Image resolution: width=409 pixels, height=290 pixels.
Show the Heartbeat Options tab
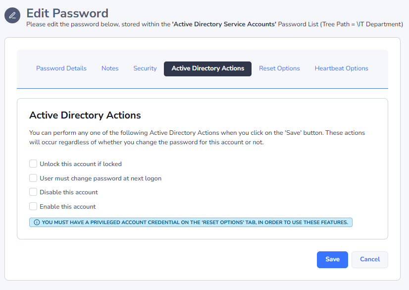click(341, 68)
